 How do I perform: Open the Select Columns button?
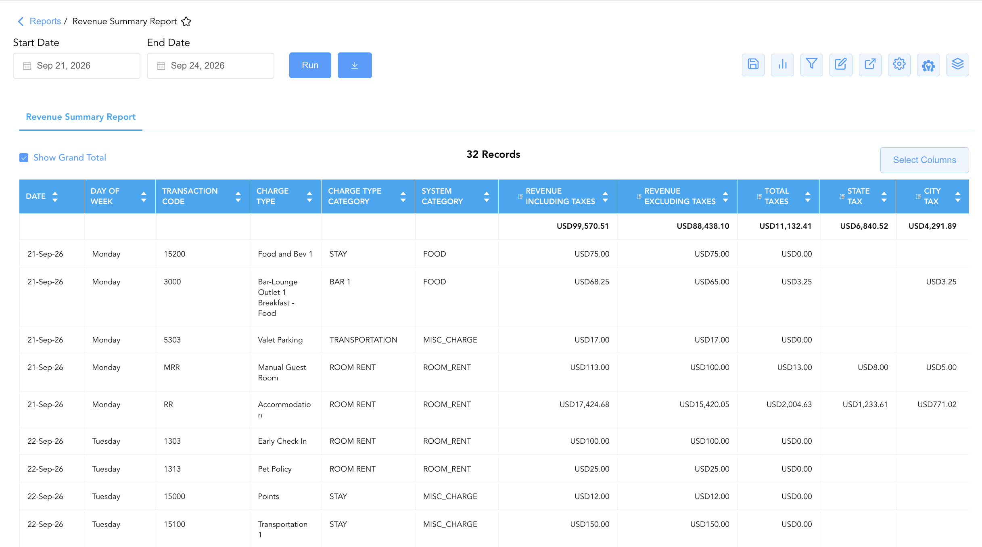(x=924, y=160)
